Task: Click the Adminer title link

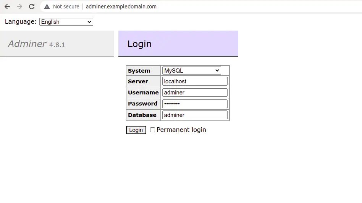Action: coord(27,44)
